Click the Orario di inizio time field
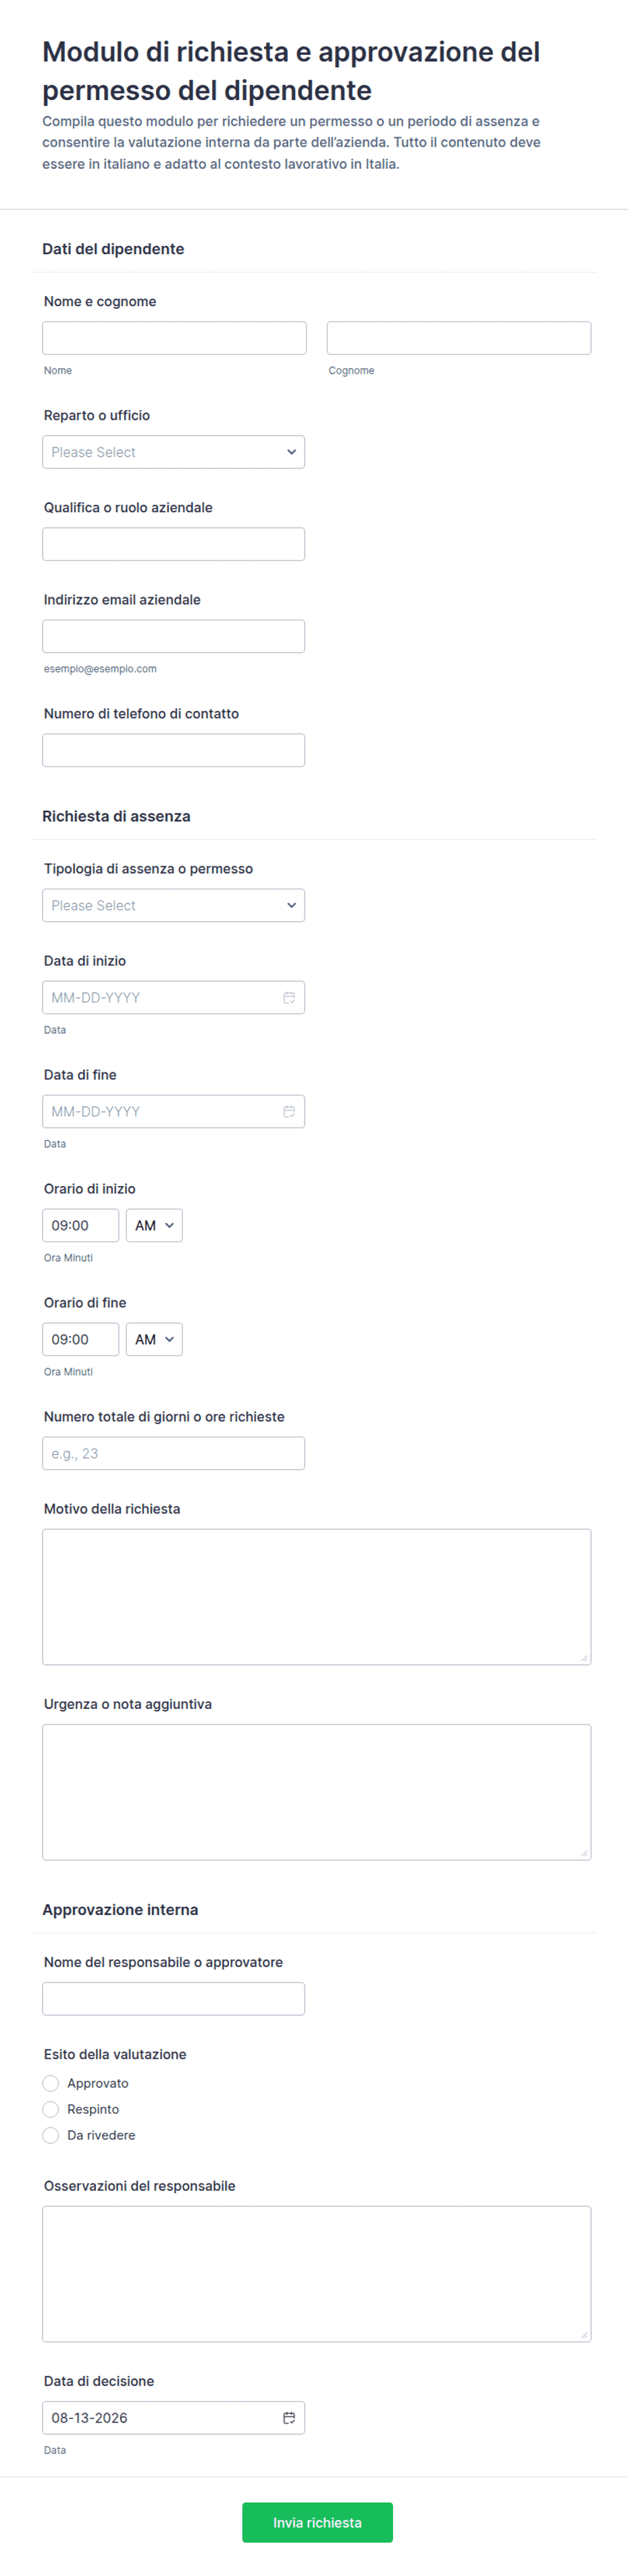628x2576 pixels. (80, 1225)
